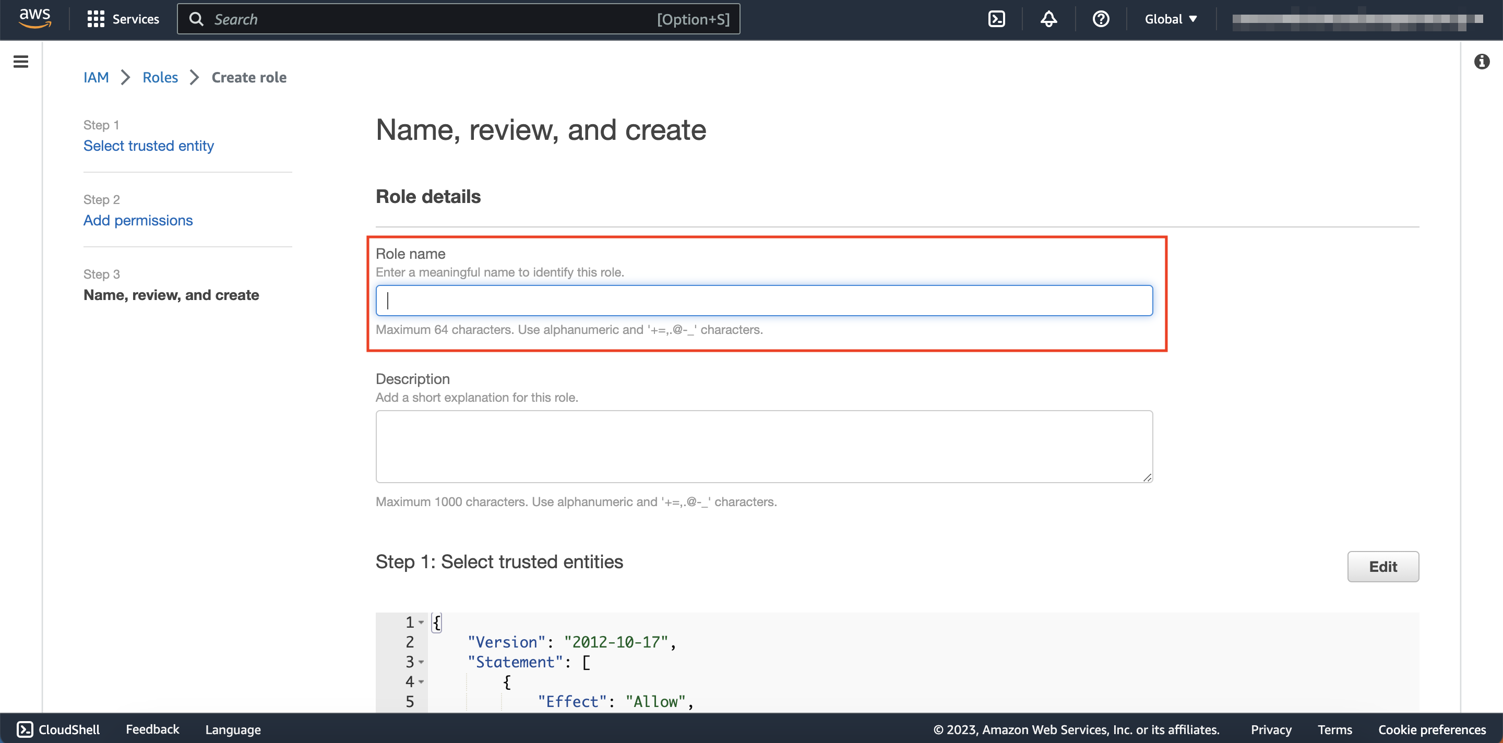Collapse JSON line 4 fold arrow

pos(421,682)
